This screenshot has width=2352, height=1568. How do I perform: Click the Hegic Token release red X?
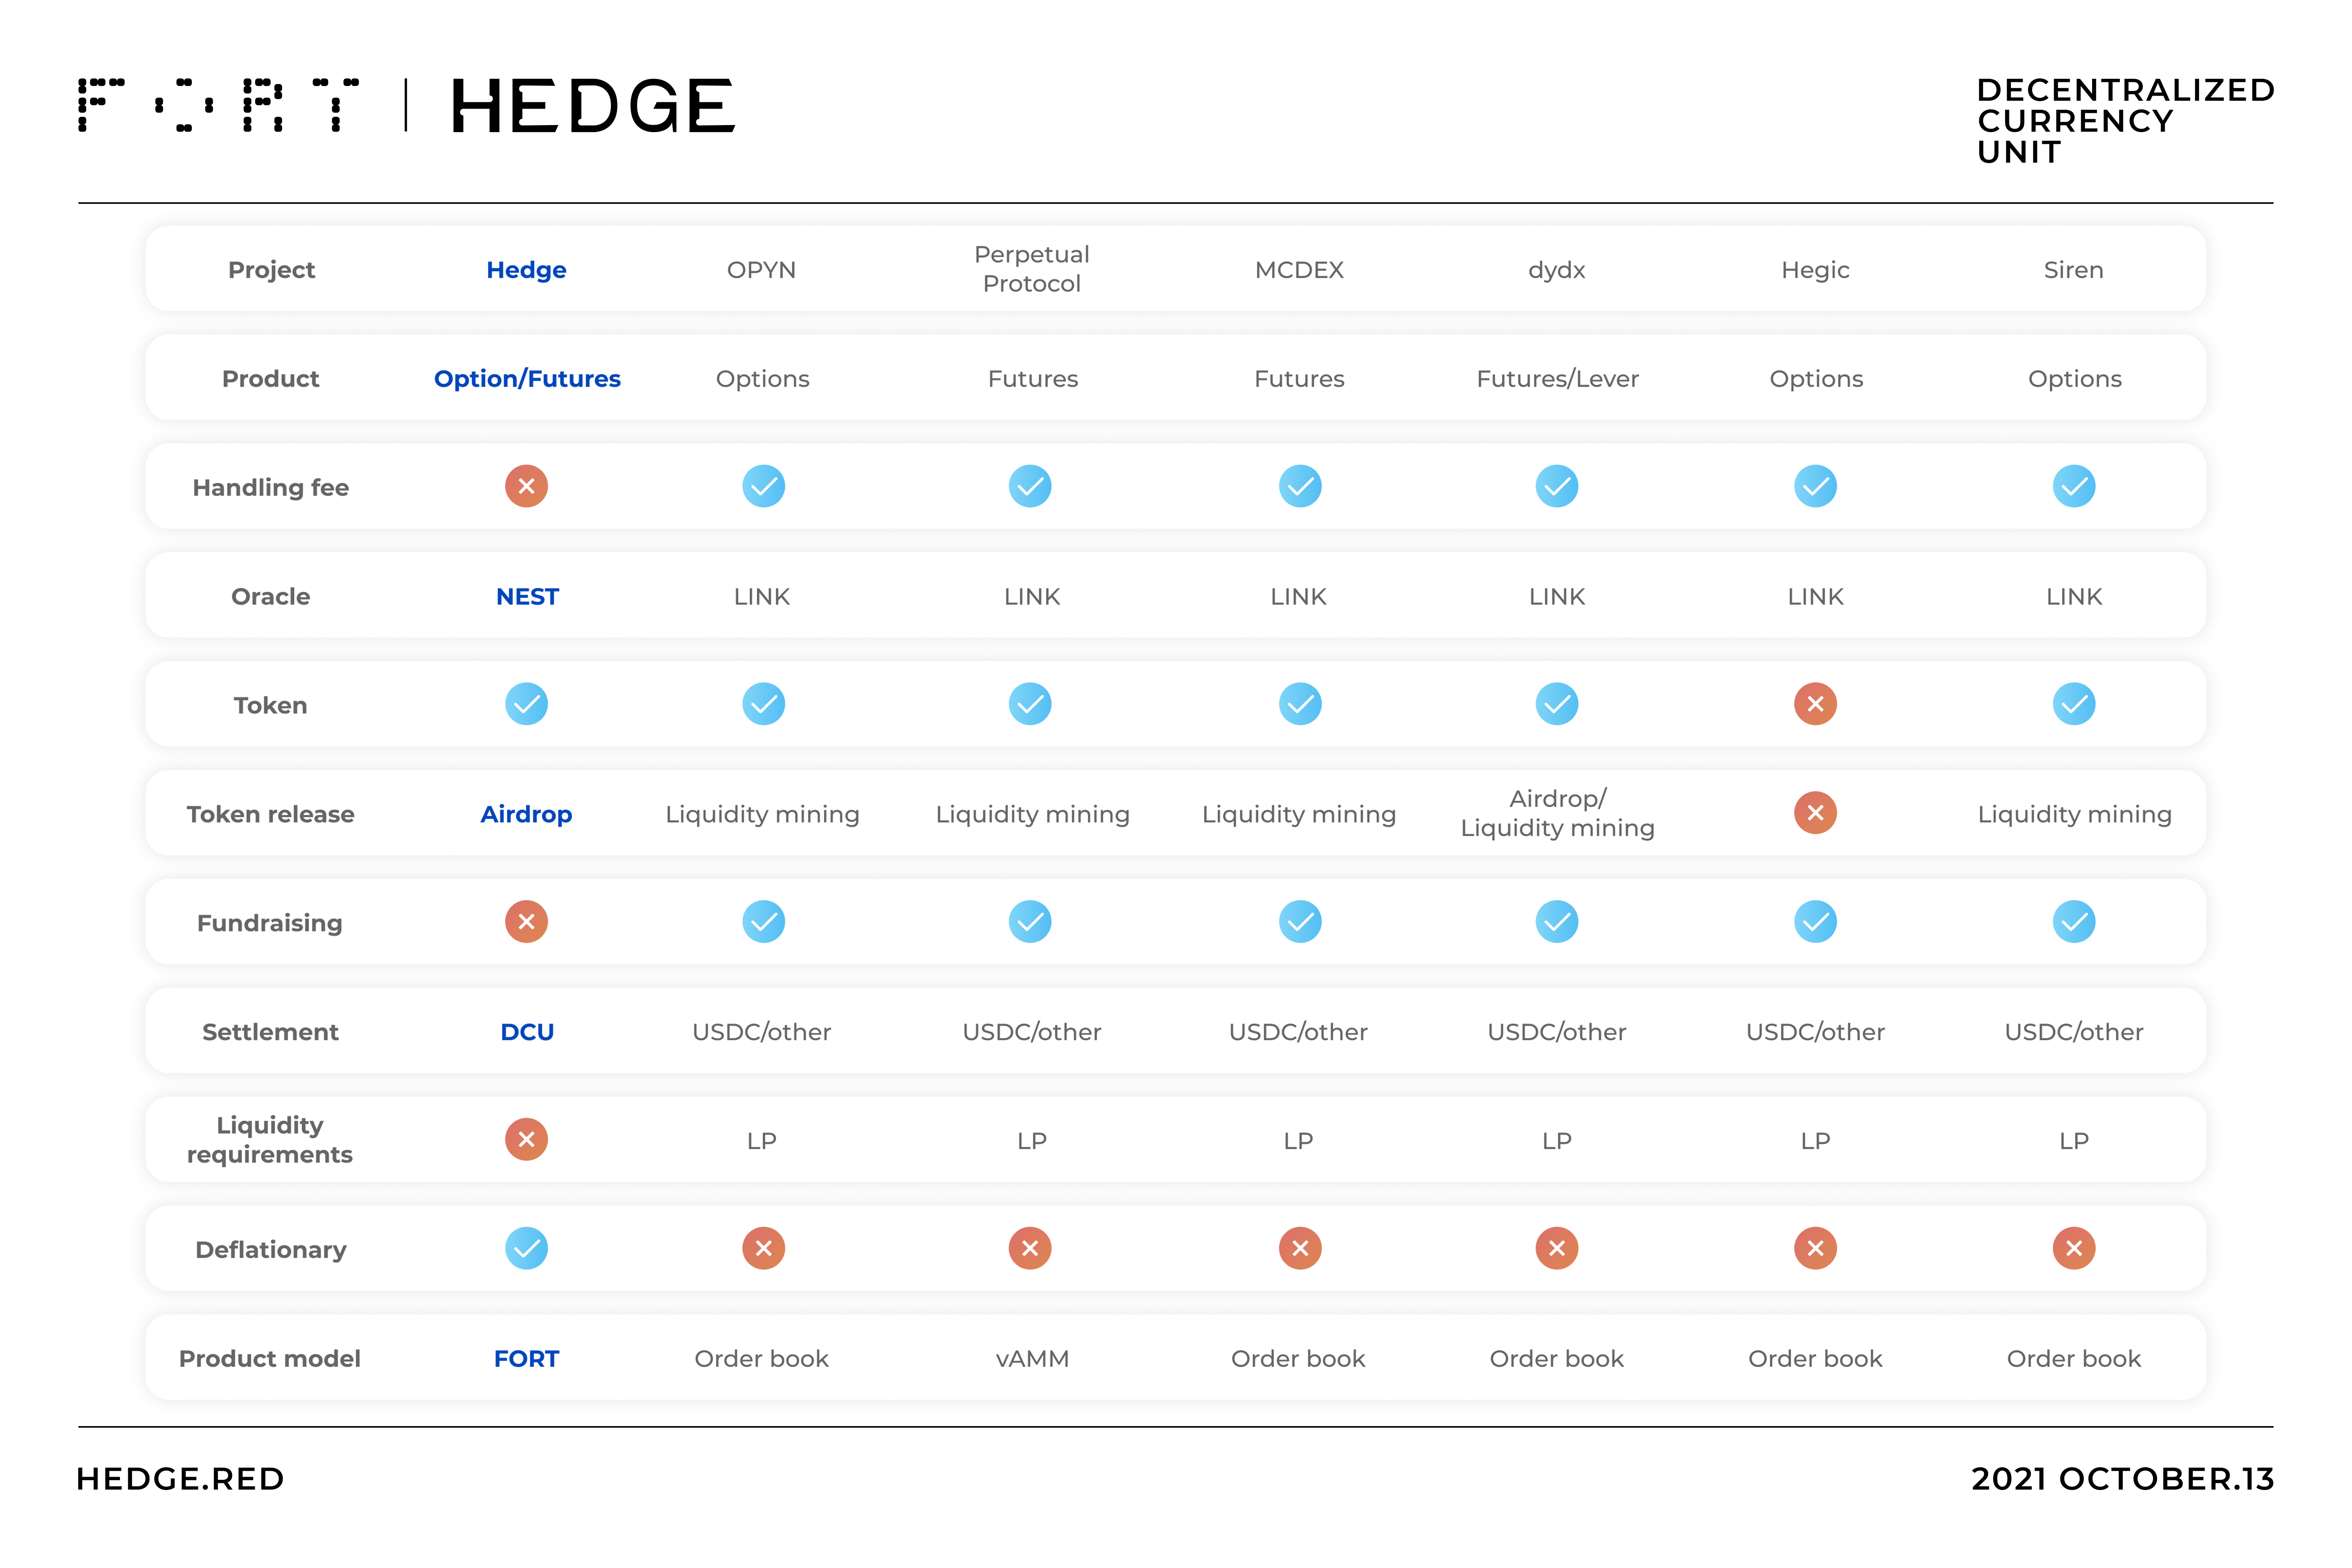1815,813
